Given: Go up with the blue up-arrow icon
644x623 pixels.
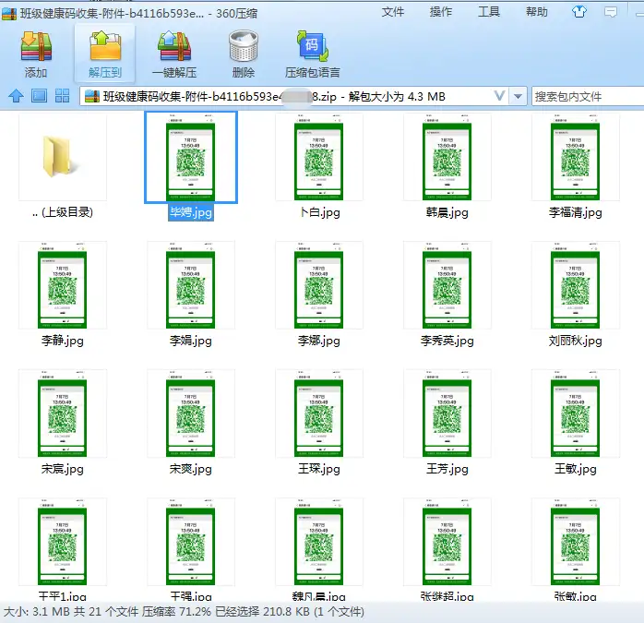Looking at the screenshot, I should pyautogui.click(x=16, y=96).
